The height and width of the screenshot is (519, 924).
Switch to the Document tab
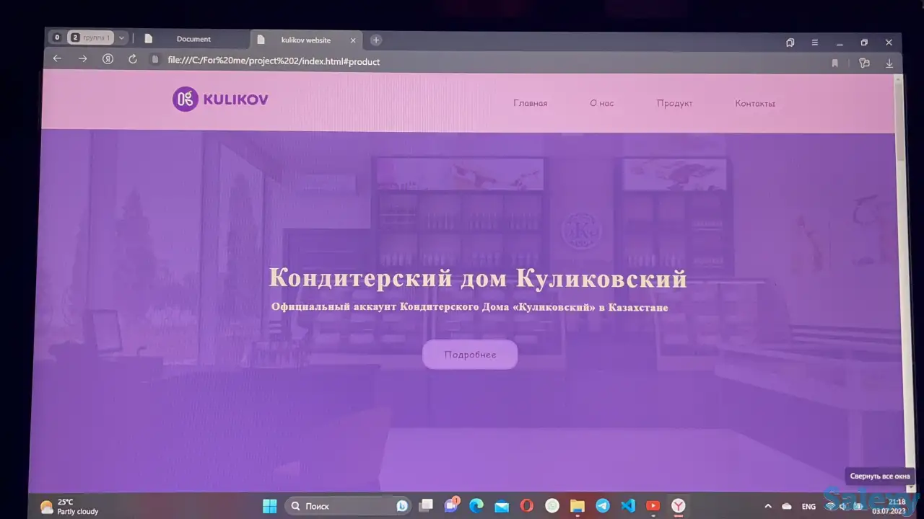tap(193, 38)
